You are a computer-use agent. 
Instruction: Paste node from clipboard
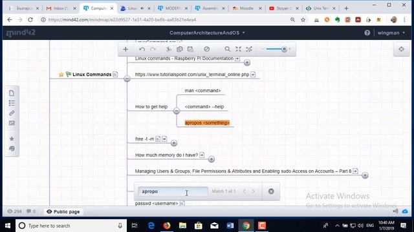[190, 49]
